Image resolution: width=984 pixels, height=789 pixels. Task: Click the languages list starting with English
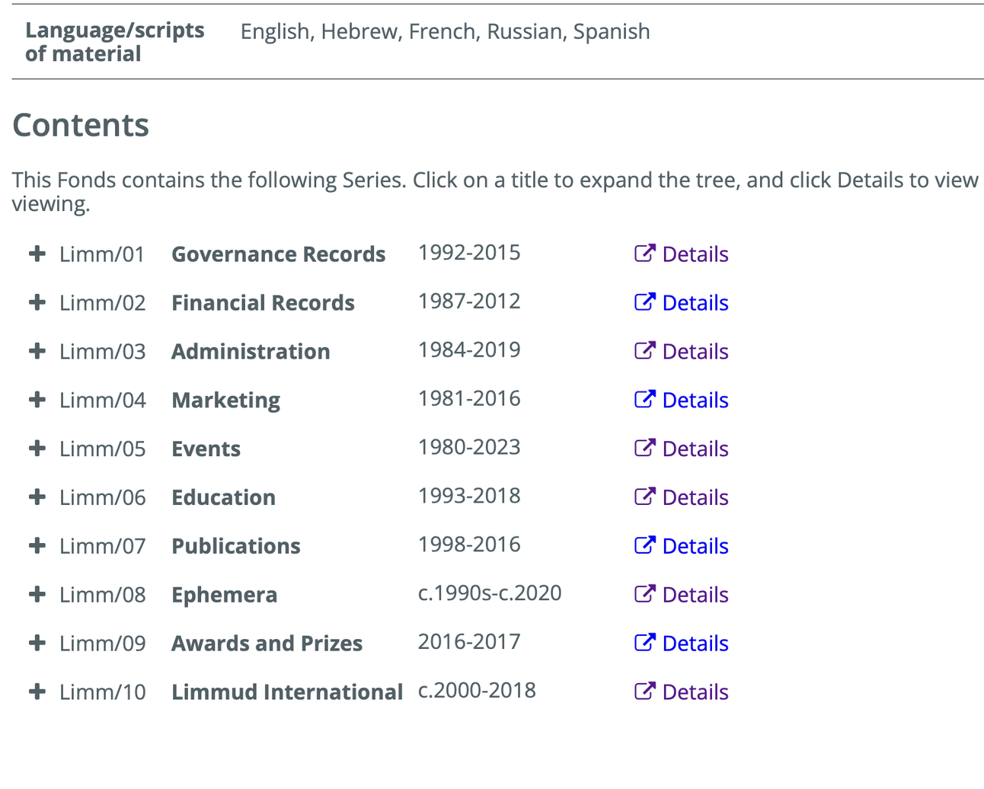coord(446,32)
